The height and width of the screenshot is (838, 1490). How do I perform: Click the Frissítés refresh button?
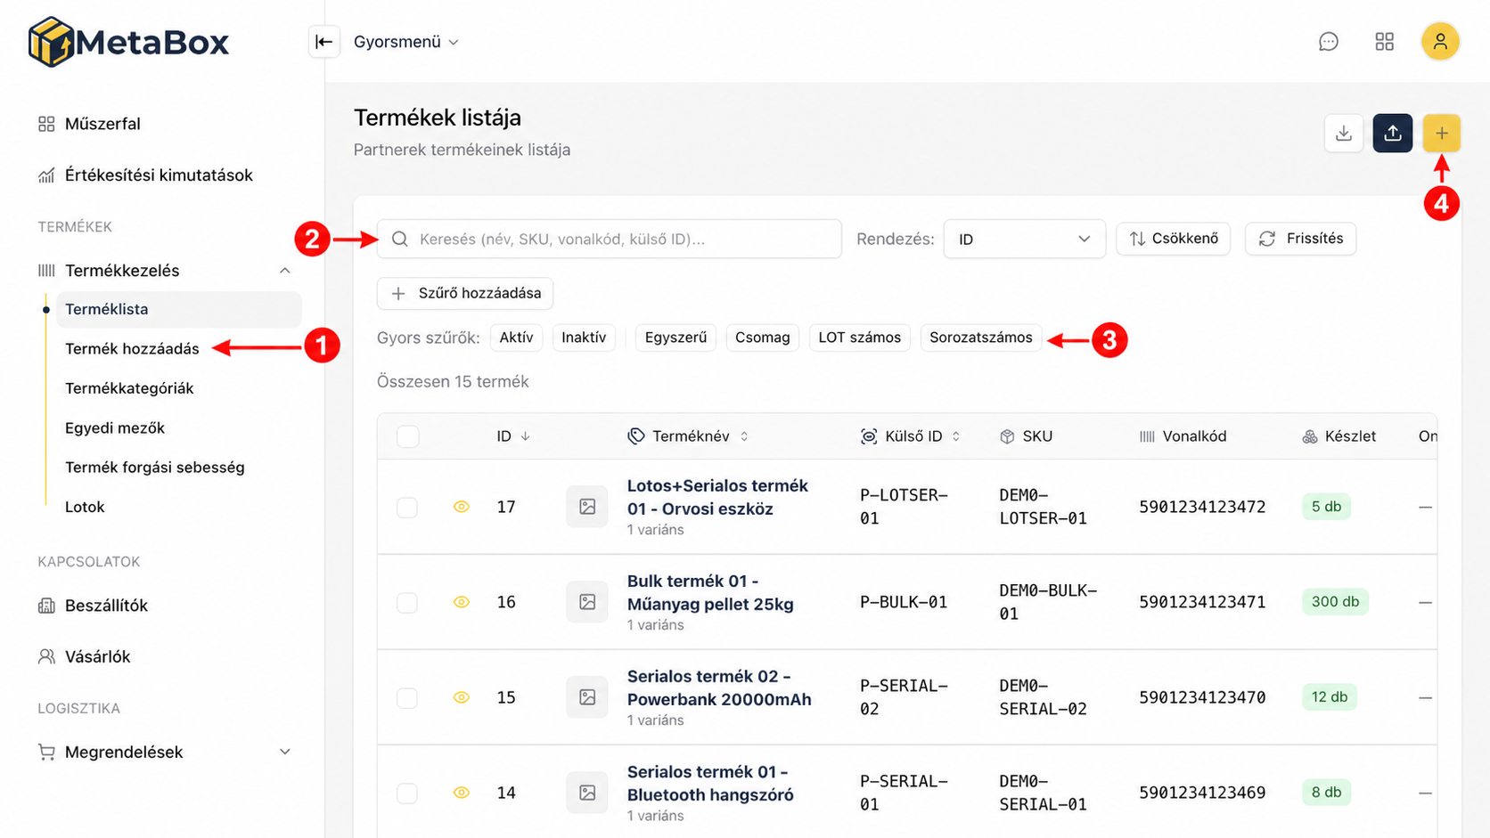pos(1301,239)
